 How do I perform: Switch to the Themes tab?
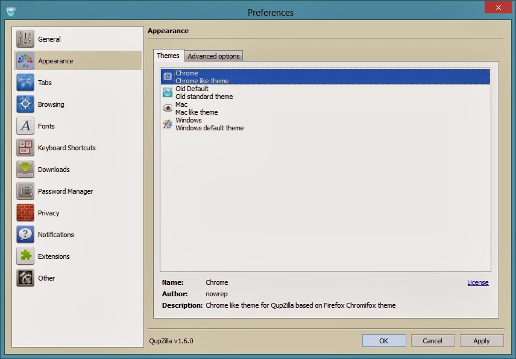click(x=168, y=56)
